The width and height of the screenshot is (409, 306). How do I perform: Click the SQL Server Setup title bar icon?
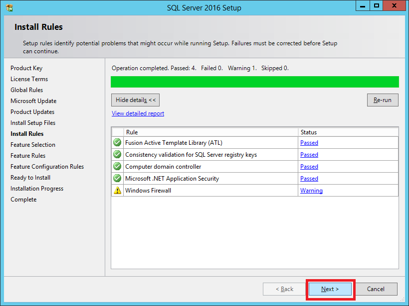(x=9, y=8)
